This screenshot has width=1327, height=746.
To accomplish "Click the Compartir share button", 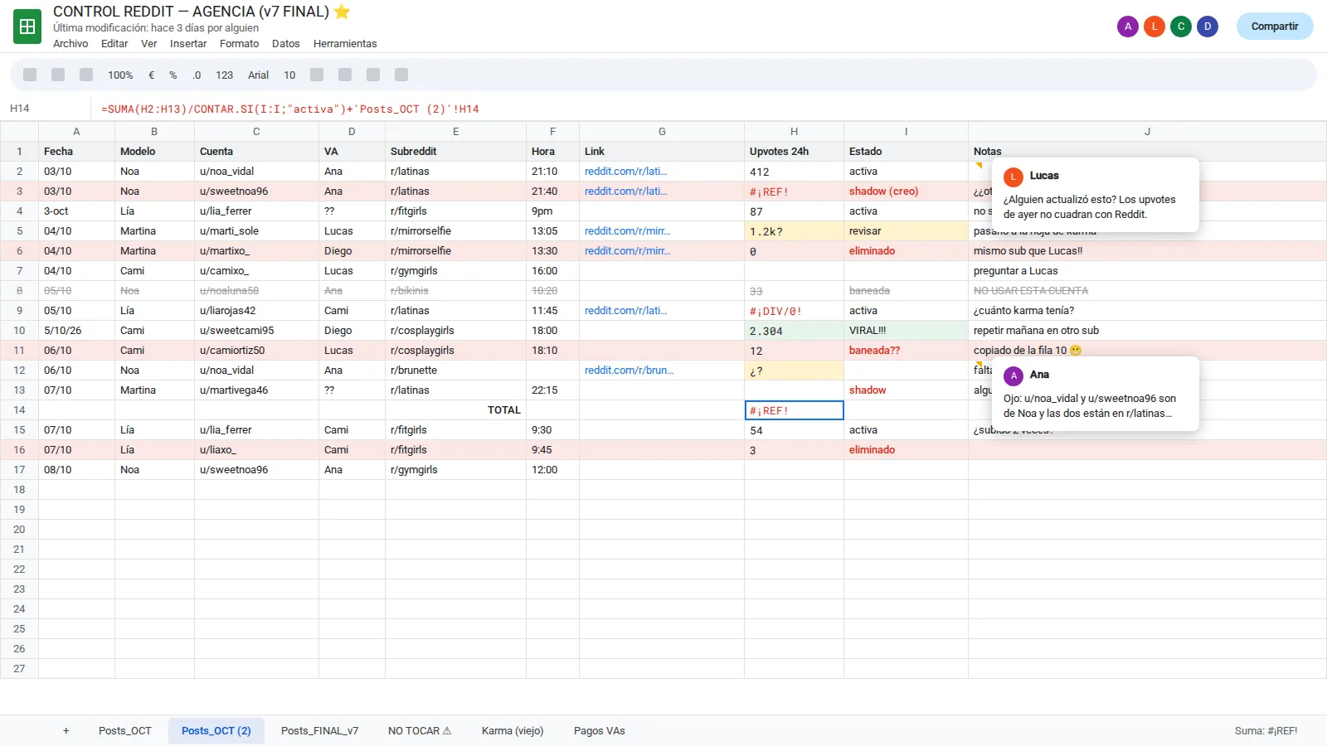I will [x=1275, y=27].
